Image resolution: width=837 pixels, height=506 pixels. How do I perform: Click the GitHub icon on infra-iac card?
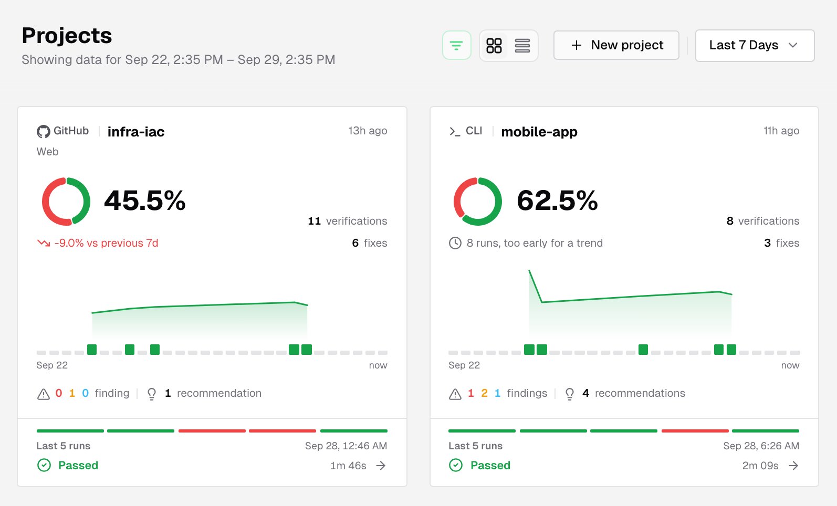pos(44,131)
